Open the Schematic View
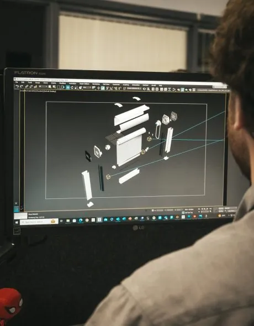The width and height of the screenshot is (254, 326). (x=170, y=90)
